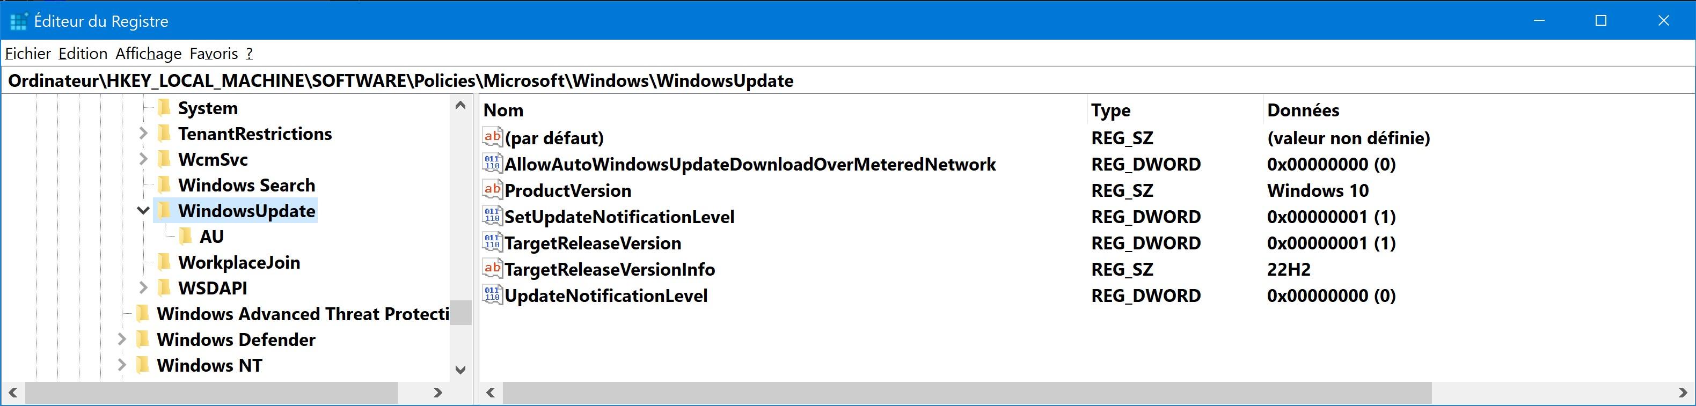Click the string icon of TargetReleaseVersionInfo
Screen dimensions: 1696x406
pyautogui.click(x=493, y=269)
